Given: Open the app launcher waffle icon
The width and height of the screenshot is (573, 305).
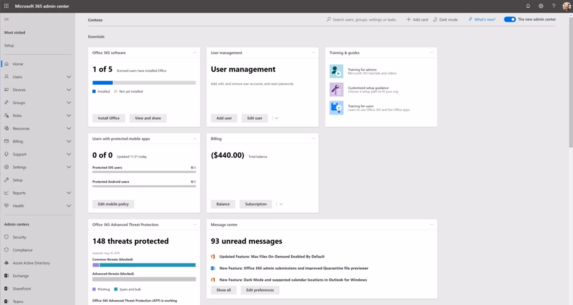Looking at the screenshot, I should click(6, 6).
